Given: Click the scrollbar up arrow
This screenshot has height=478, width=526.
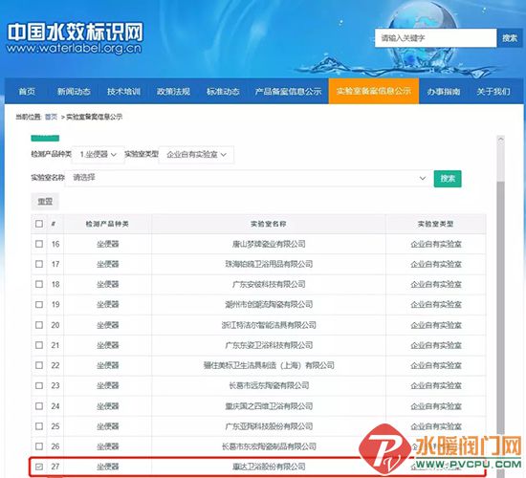Looking at the screenshot, I should pos(500,140).
